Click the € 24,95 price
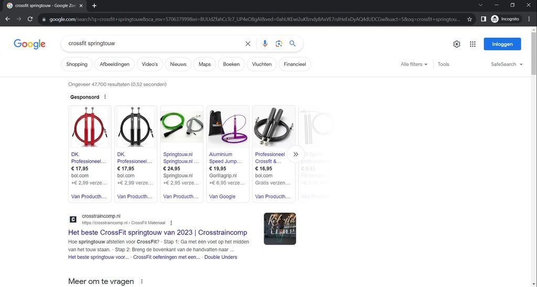The height and width of the screenshot is (287, 537). [x=171, y=168]
